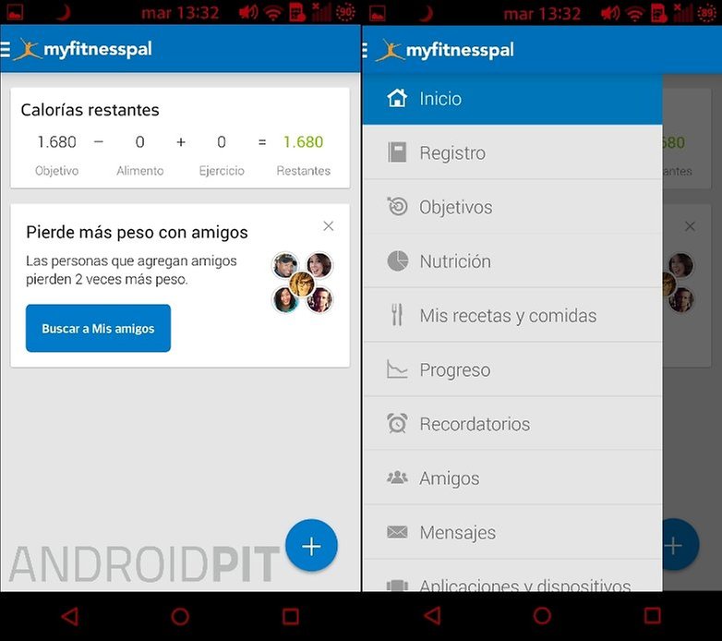
Task: Tap the blue plus floating button on left screen
Action: click(311, 546)
